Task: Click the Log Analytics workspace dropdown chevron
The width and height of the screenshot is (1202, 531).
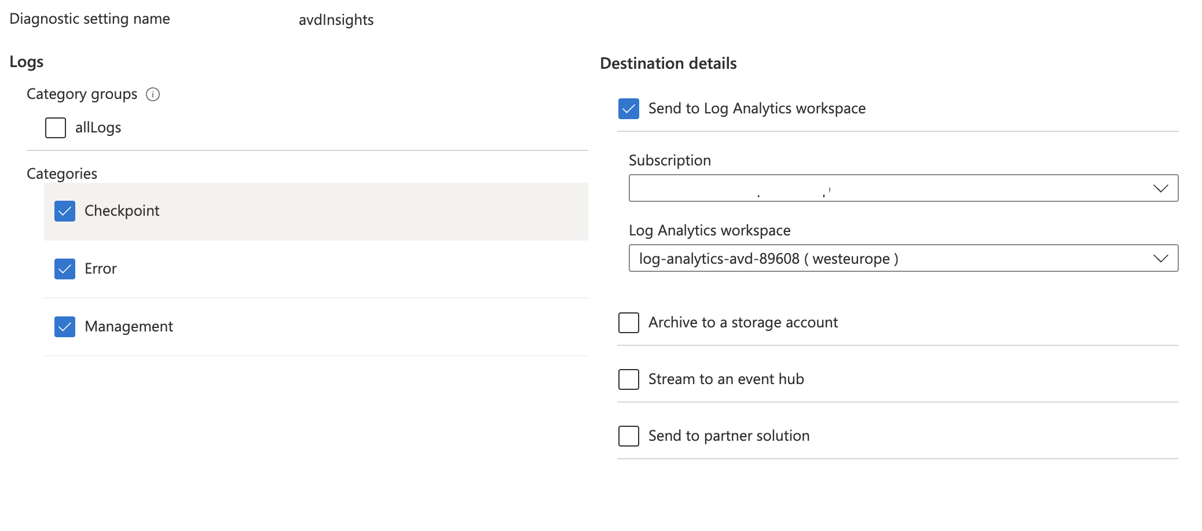Action: [1160, 258]
